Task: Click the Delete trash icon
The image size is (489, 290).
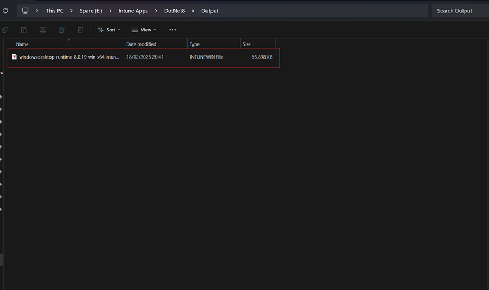Action: pos(80,30)
